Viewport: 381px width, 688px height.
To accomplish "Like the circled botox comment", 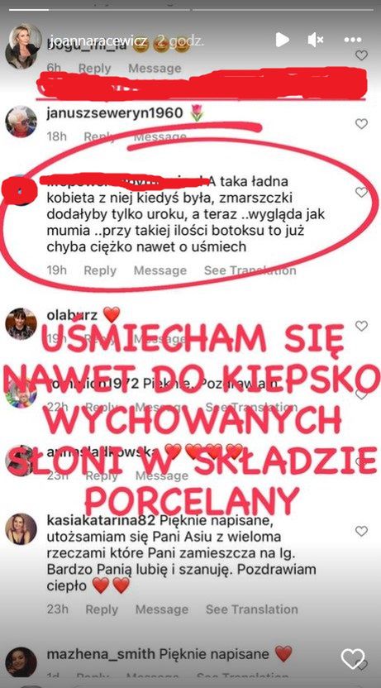I will click(x=361, y=192).
